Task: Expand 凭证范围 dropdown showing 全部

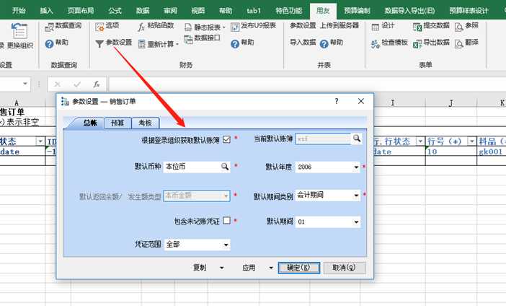Action: coord(226,245)
